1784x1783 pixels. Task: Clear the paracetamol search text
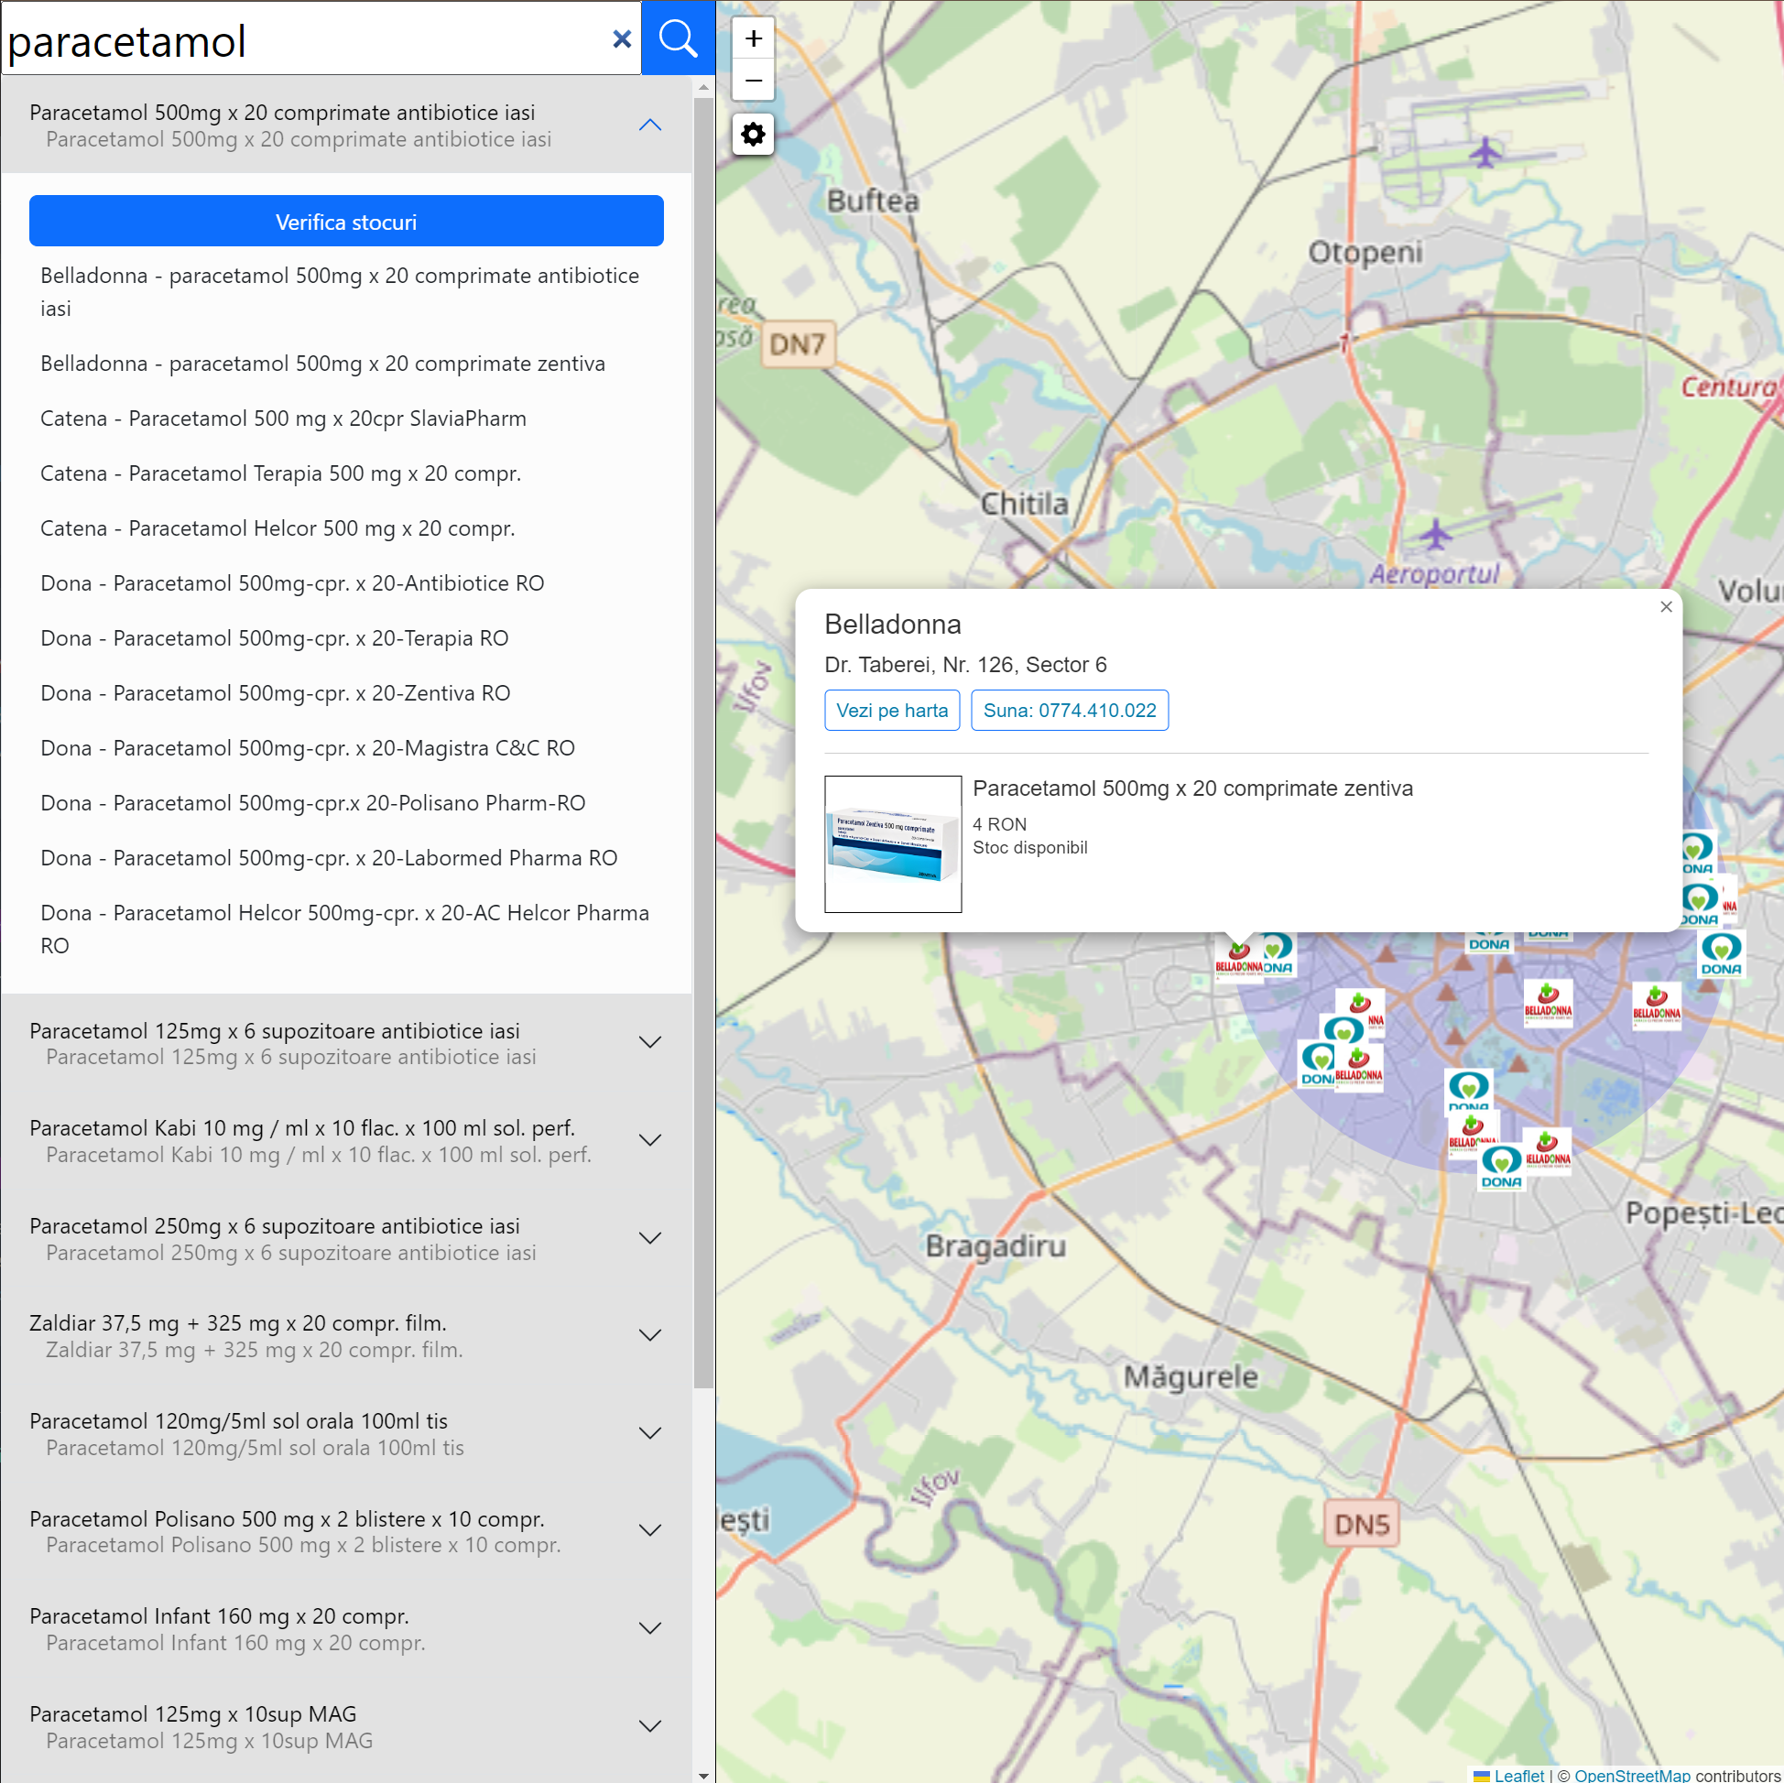pyautogui.click(x=622, y=38)
